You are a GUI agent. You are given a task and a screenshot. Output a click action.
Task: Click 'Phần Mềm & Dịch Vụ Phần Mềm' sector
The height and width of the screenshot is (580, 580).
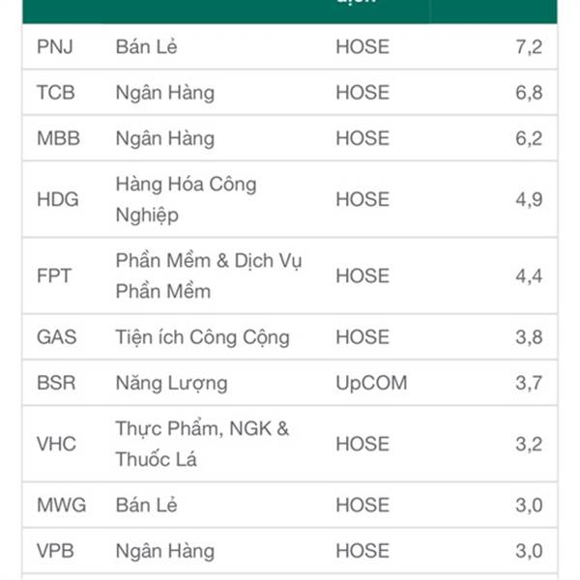point(209,275)
